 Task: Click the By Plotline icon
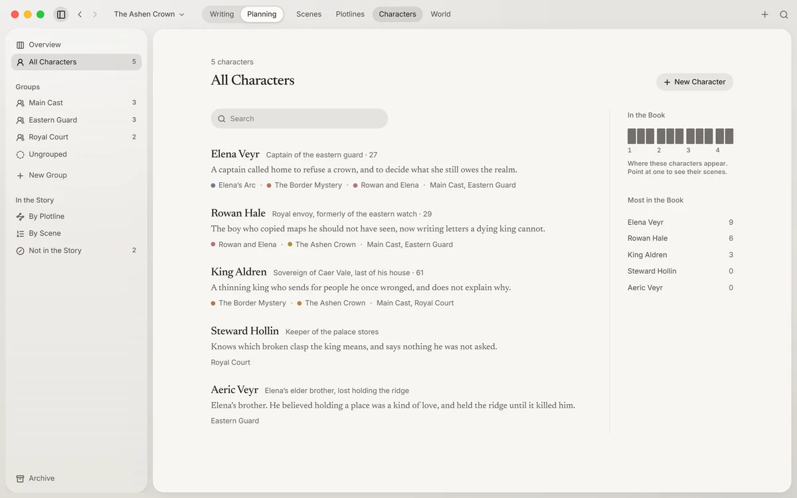[20, 216]
